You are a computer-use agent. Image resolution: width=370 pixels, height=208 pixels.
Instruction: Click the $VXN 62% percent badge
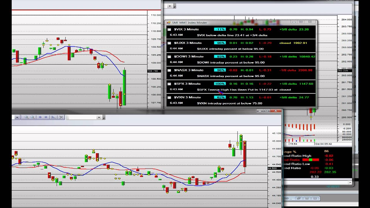click(x=220, y=97)
